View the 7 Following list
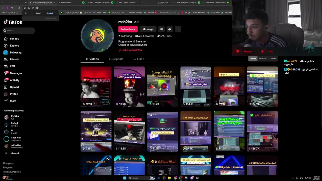The image size is (322, 181). tap(125, 36)
